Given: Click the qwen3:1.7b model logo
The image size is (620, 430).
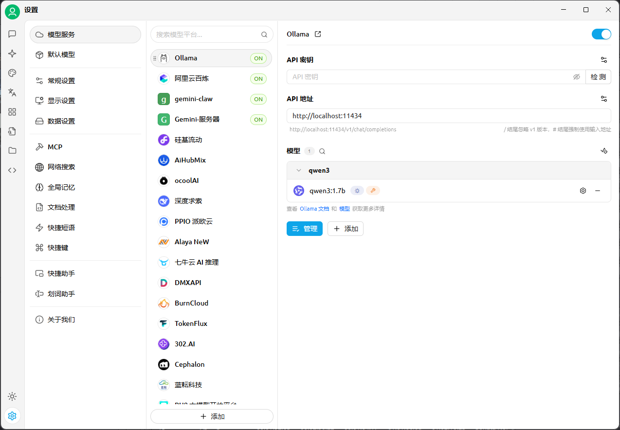Looking at the screenshot, I should [299, 191].
